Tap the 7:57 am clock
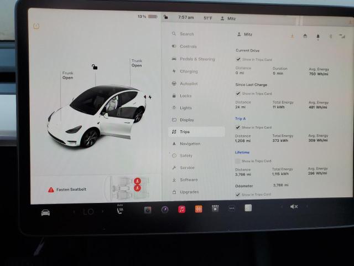This screenshot has width=354, height=266. click(x=186, y=17)
